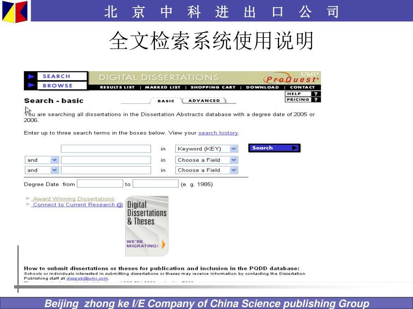
Task: Click the blue arrow beside BROWSE
Action: pos(31,85)
